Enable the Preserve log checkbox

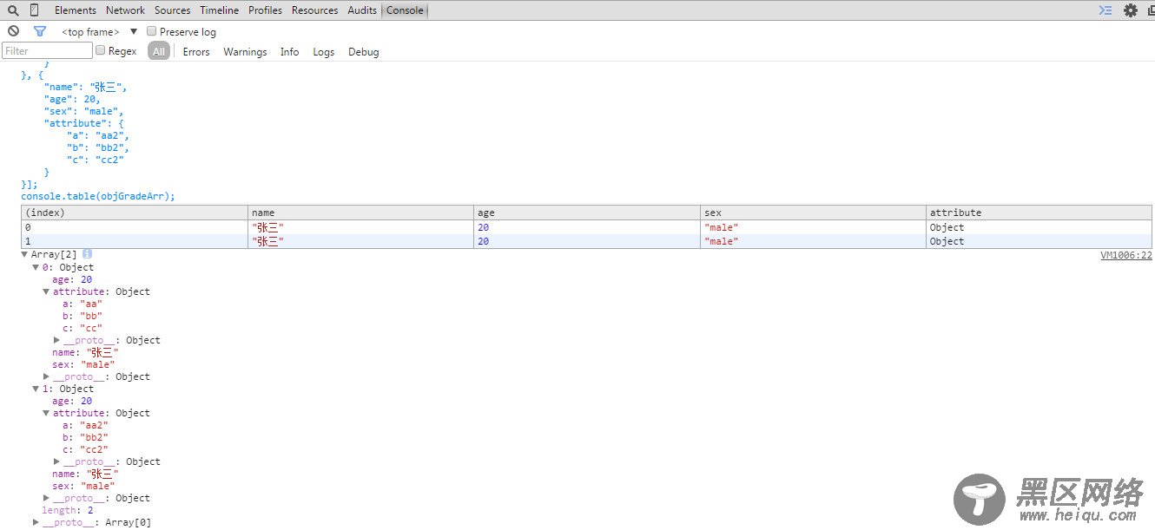click(152, 31)
